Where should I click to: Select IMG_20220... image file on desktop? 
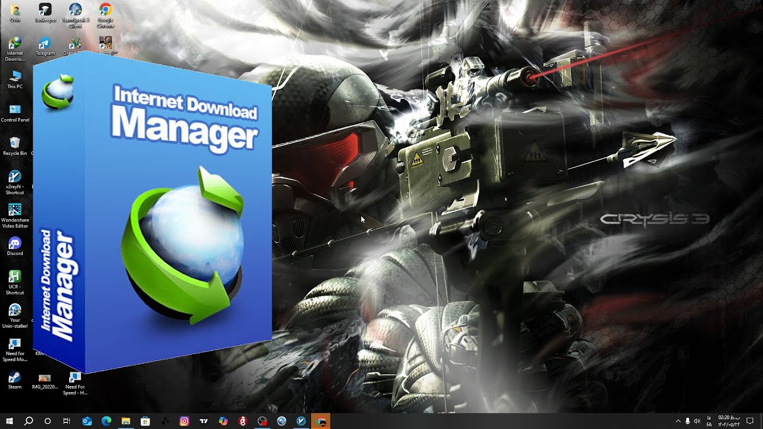pyautogui.click(x=45, y=381)
